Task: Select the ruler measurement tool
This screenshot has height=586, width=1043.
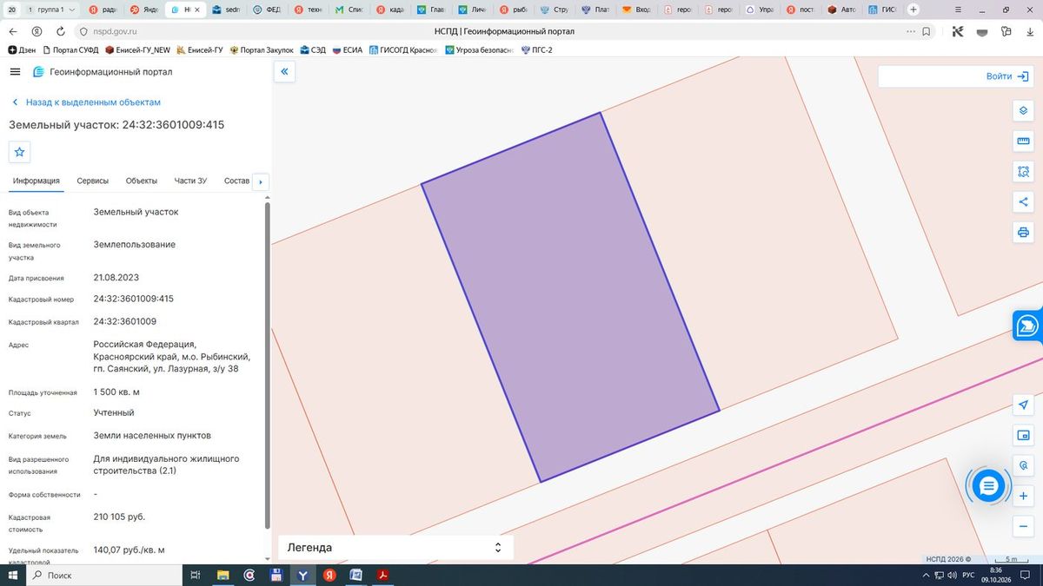Action: pos(1023,141)
